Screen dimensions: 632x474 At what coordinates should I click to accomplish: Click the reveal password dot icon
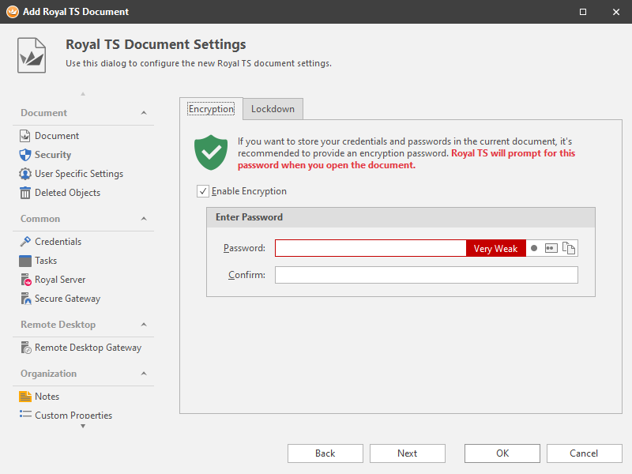pyautogui.click(x=534, y=248)
